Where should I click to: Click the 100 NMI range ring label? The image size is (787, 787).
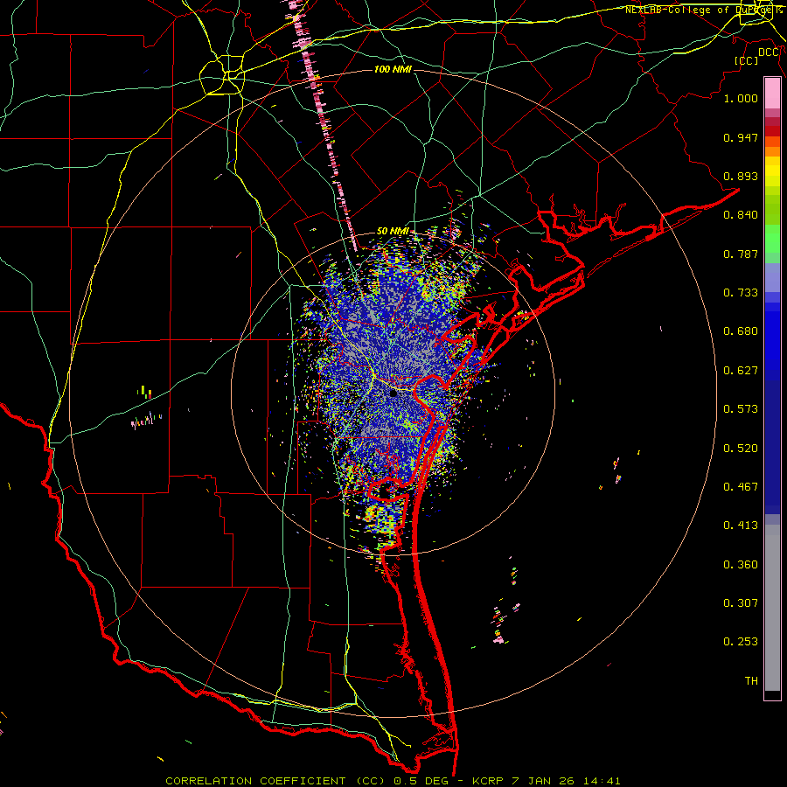tap(393, 69)
